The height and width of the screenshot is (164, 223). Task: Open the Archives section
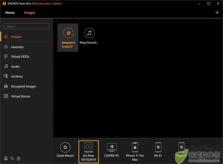click(x=27, y=76)
